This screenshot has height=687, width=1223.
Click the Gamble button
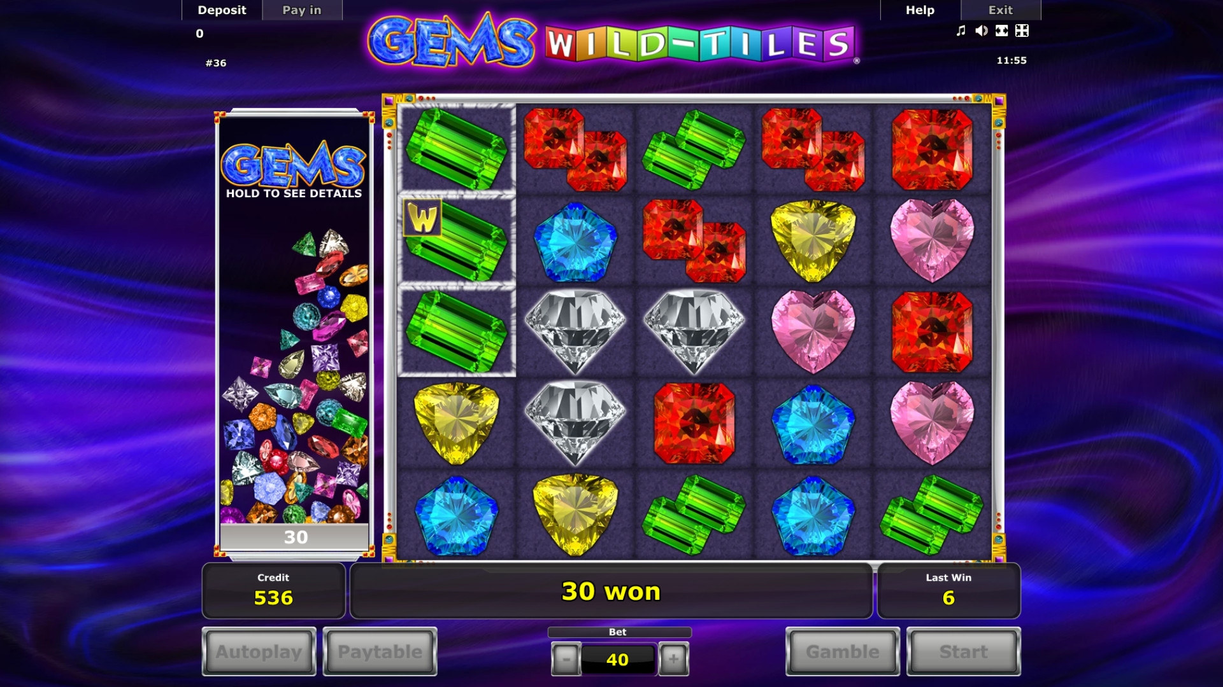click(x=842, y=651)
